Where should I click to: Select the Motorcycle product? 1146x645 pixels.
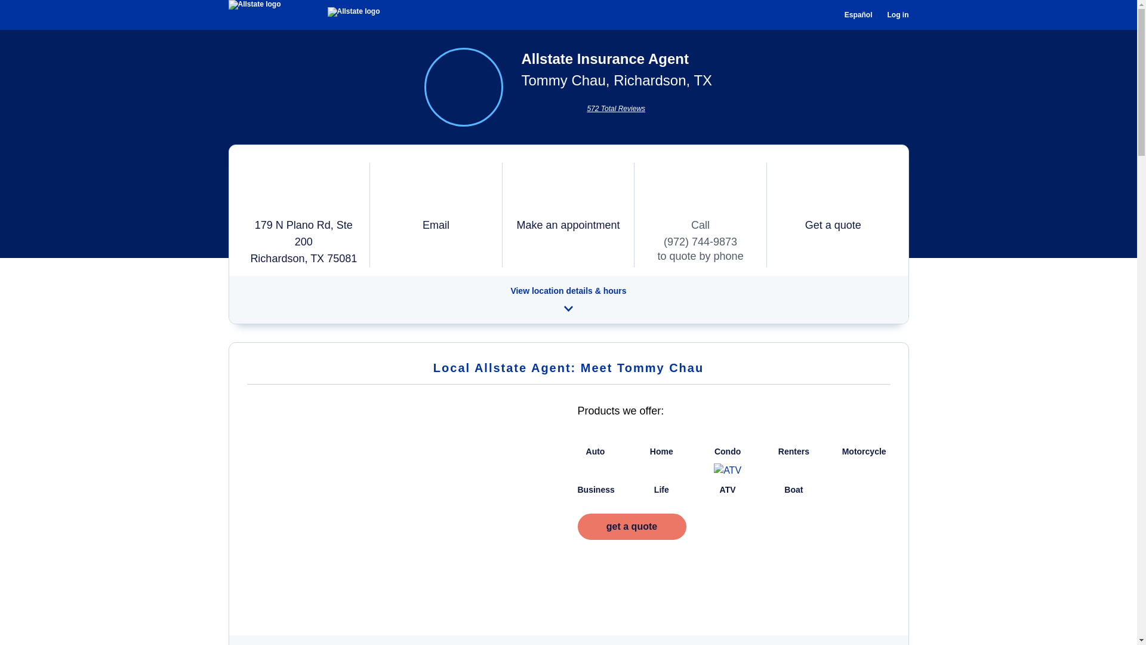pos(864,451)
